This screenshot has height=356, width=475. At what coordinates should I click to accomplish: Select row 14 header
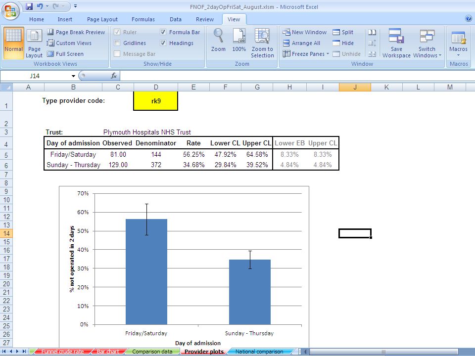click(x=6, y=233)
